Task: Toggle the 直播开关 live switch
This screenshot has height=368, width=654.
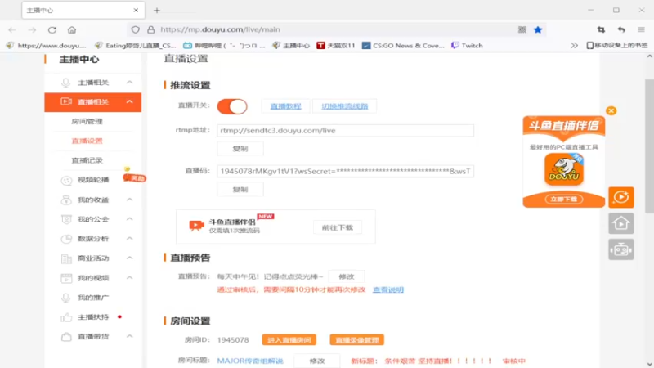Action: (232, 106)
